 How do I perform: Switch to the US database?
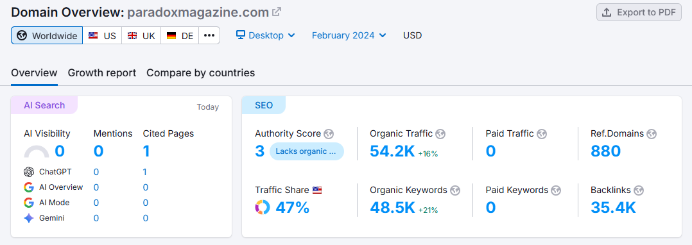tap(102, 36)
